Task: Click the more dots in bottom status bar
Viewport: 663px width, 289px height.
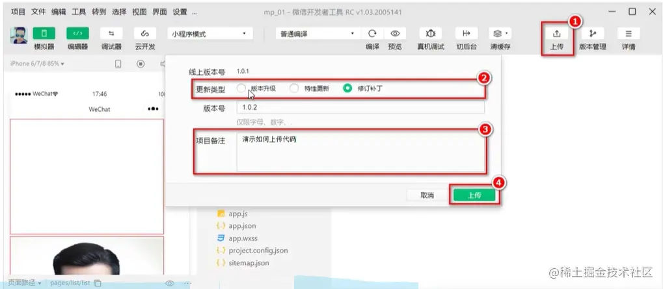Action: pyautogui.click(x=187, y=283)
